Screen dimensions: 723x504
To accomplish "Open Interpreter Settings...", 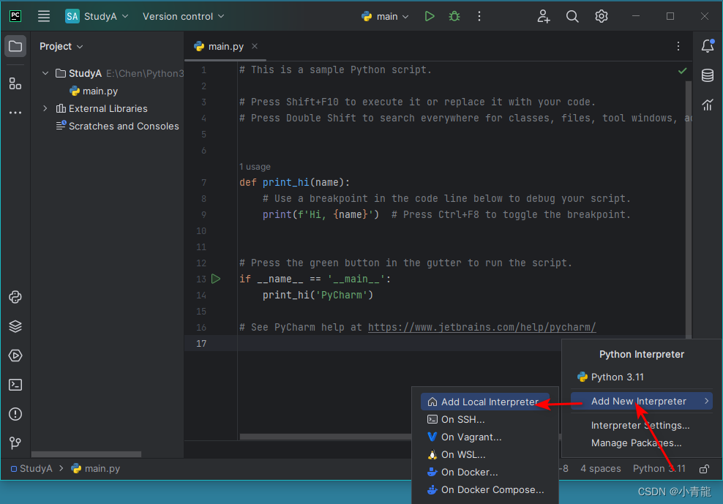I will coord(640,425).
